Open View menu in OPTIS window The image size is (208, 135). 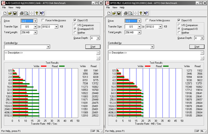[x=115, y=7]
